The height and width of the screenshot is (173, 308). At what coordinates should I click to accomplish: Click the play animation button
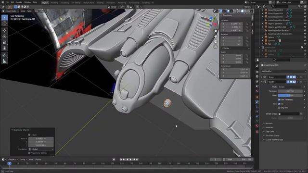130,160
